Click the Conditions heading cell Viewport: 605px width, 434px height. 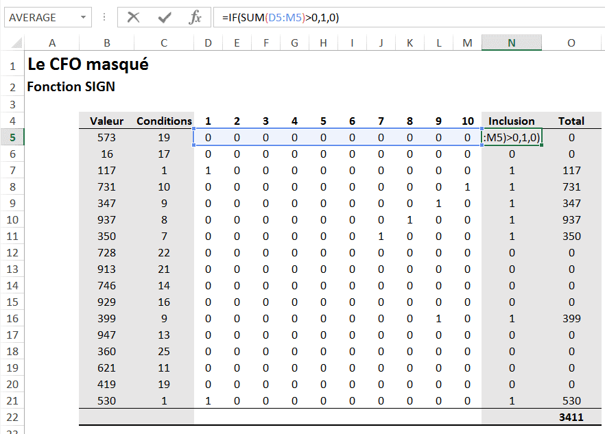click(164, 121)
